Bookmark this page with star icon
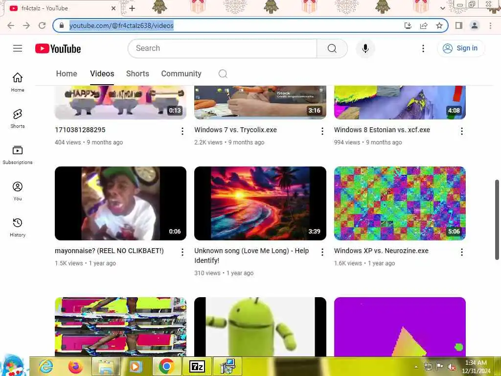501x376 pixels. (439, 25)
